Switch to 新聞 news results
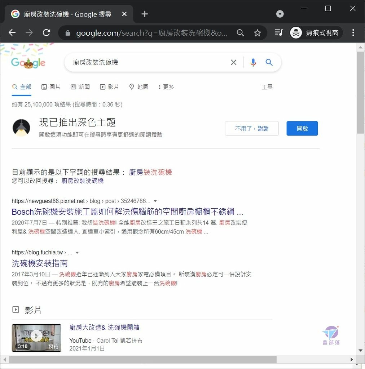 pyautogui.click(x=80, y=87)
